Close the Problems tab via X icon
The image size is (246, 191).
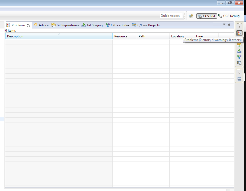tap(29, 25)
